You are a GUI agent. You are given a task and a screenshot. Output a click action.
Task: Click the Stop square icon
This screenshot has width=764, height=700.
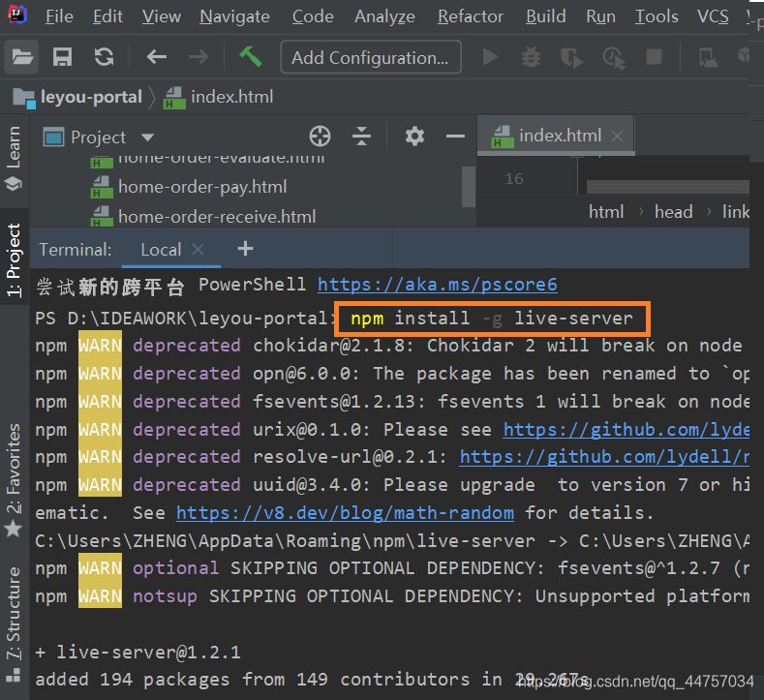click(654, 57)
